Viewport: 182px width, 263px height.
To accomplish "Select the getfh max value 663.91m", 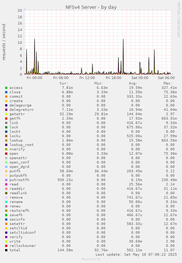I will [169, 119].
